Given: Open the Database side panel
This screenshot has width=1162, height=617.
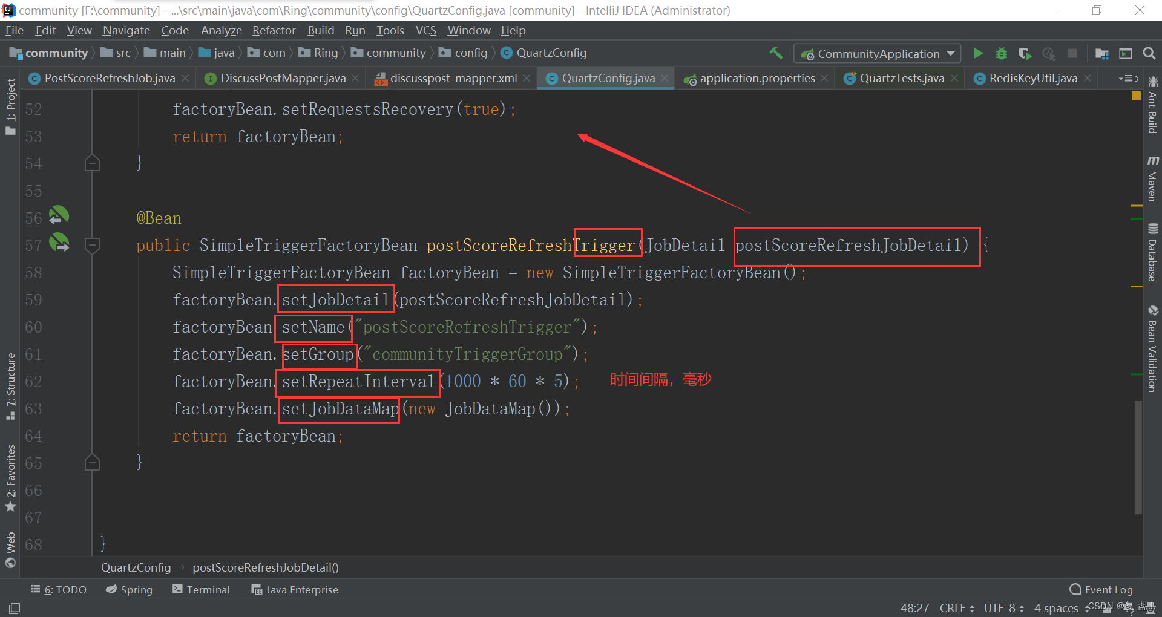Looking at the screenshot, I should tap(1152, 253).
